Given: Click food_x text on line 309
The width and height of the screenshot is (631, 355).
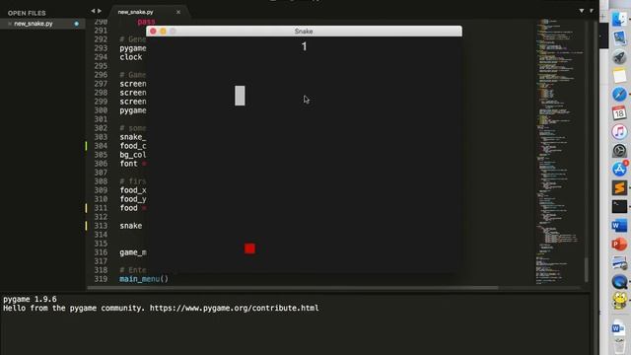Looking at the screenshot, I should point(133,190).
